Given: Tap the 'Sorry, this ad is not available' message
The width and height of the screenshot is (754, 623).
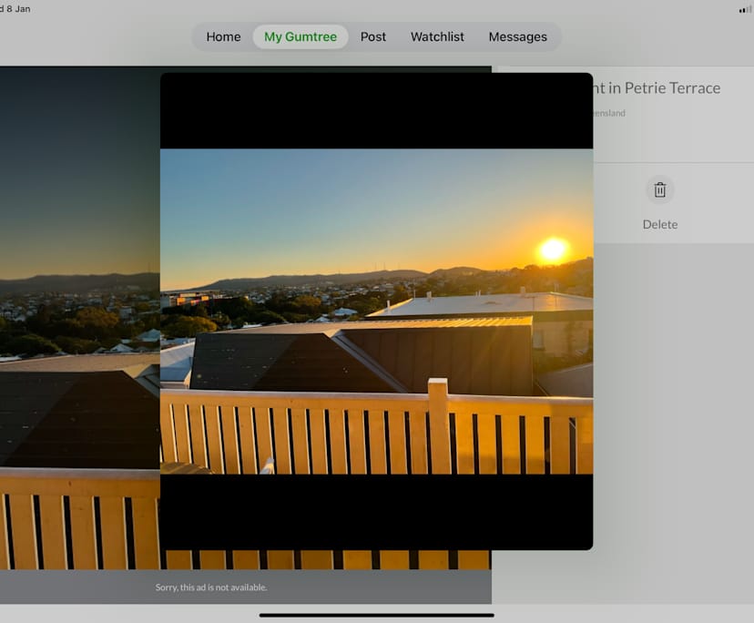Looking at the screenshot, I should pos(211,587).
